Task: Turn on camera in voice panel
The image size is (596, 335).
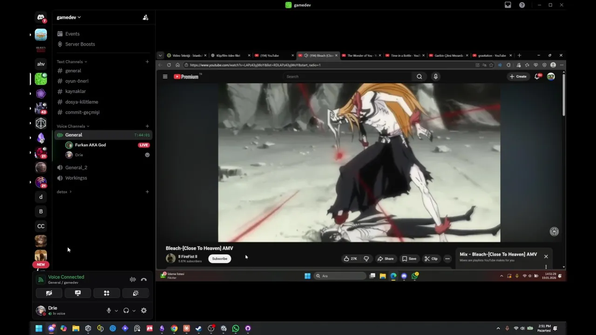Action: pos(49,293)
